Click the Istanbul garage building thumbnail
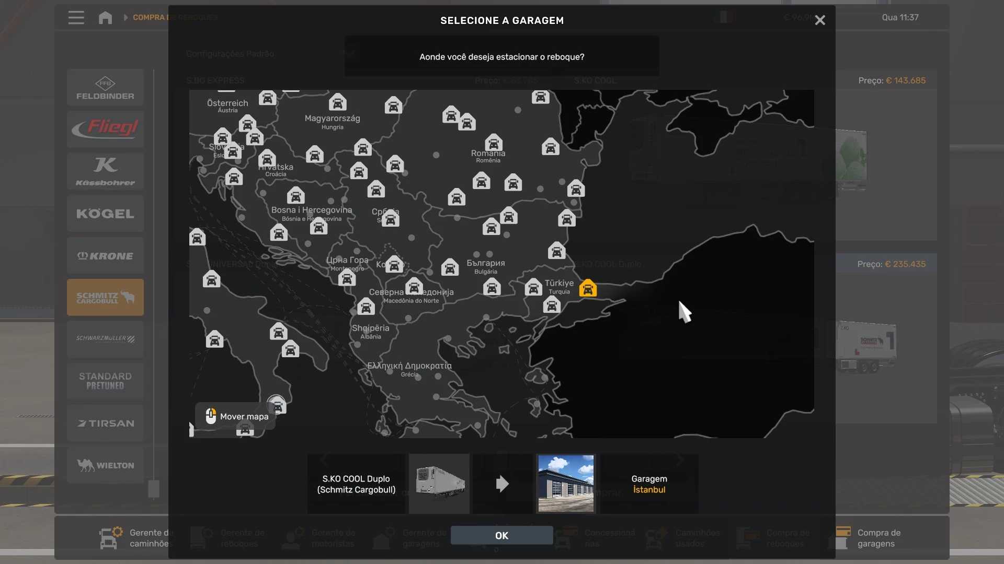 [x=566, y=484]
